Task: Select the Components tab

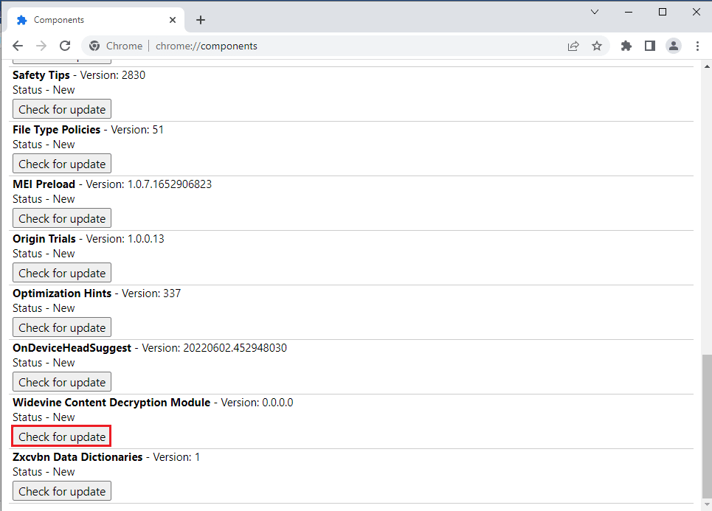Action: coord(89,20)
